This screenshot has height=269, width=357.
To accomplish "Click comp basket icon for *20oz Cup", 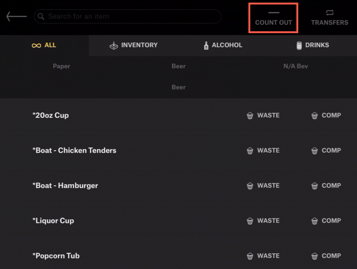I will click(x=315, y=115).
